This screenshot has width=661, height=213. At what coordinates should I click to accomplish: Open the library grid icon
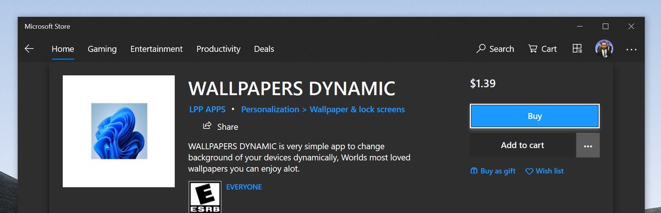click(x=577, y=49)
